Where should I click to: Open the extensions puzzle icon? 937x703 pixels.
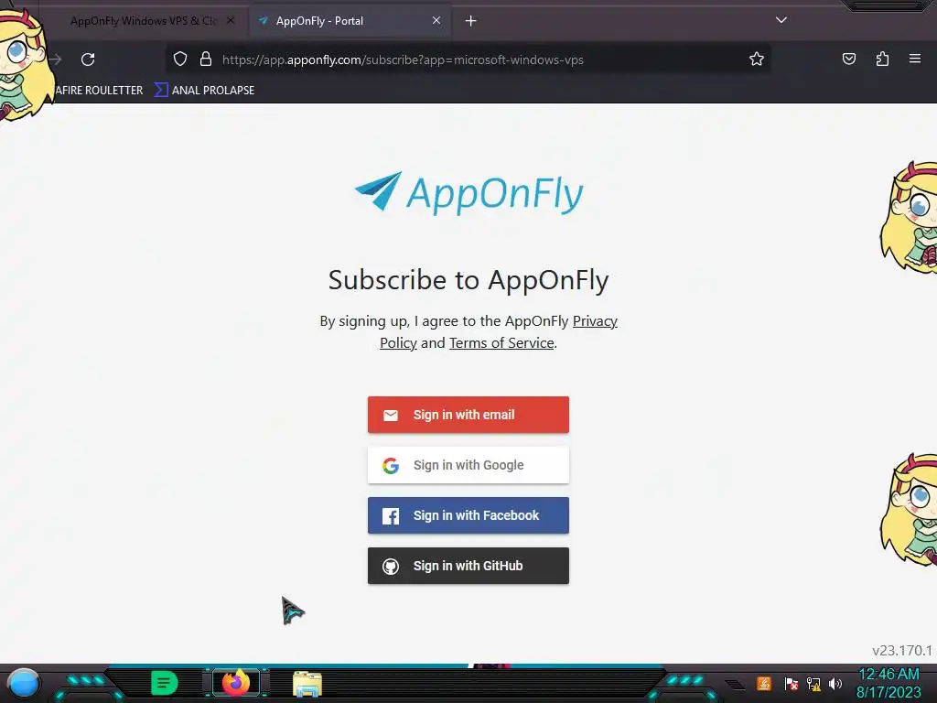click(x=882, y=59)
